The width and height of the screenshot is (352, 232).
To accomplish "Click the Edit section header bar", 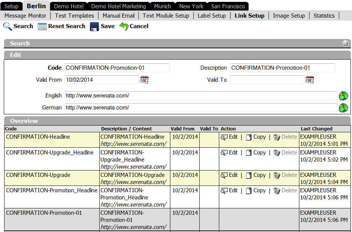I will [x=178, y=55].
